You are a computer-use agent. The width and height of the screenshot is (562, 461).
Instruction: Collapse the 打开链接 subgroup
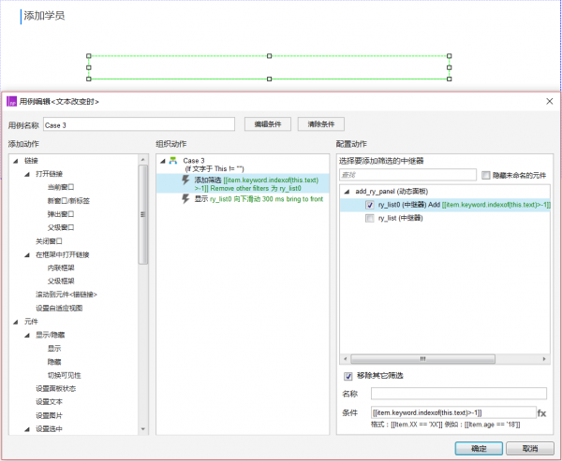click(x=27, y=174)
